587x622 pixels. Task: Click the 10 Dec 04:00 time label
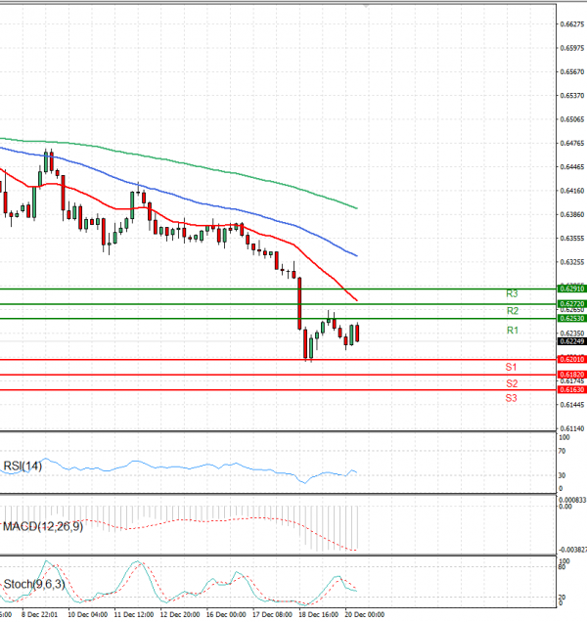[x=88, y=614]
